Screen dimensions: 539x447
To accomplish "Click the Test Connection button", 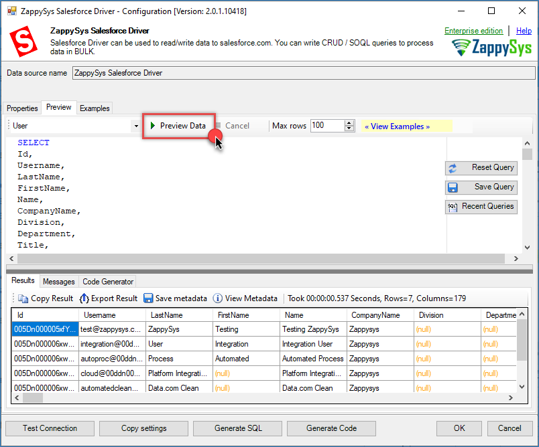I will tap(50, 428).
